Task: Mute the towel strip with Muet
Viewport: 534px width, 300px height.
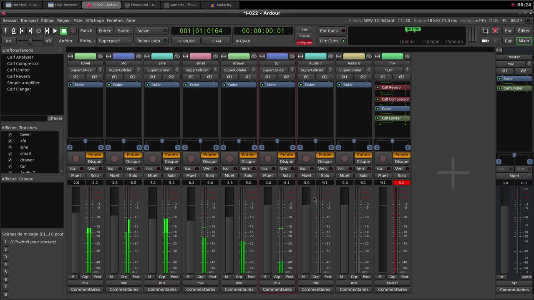Action: 76,175
